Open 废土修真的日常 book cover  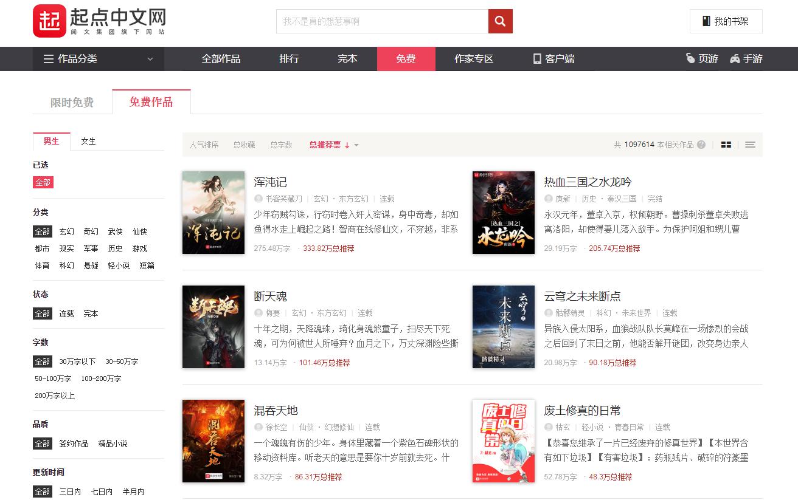point(504,441)
